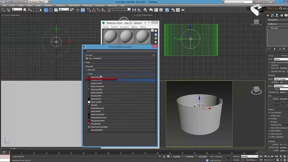Click Use Pivot Point Center icon
This screenshot has width=288, height=162.
(x=72, y=10)
